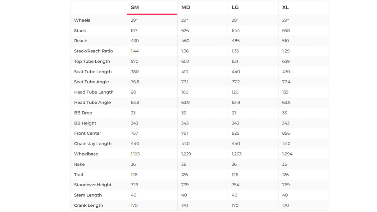Click the Wheels row label
Image resolution: width=377 pixels, height=212 pixels.
point(82,20)
